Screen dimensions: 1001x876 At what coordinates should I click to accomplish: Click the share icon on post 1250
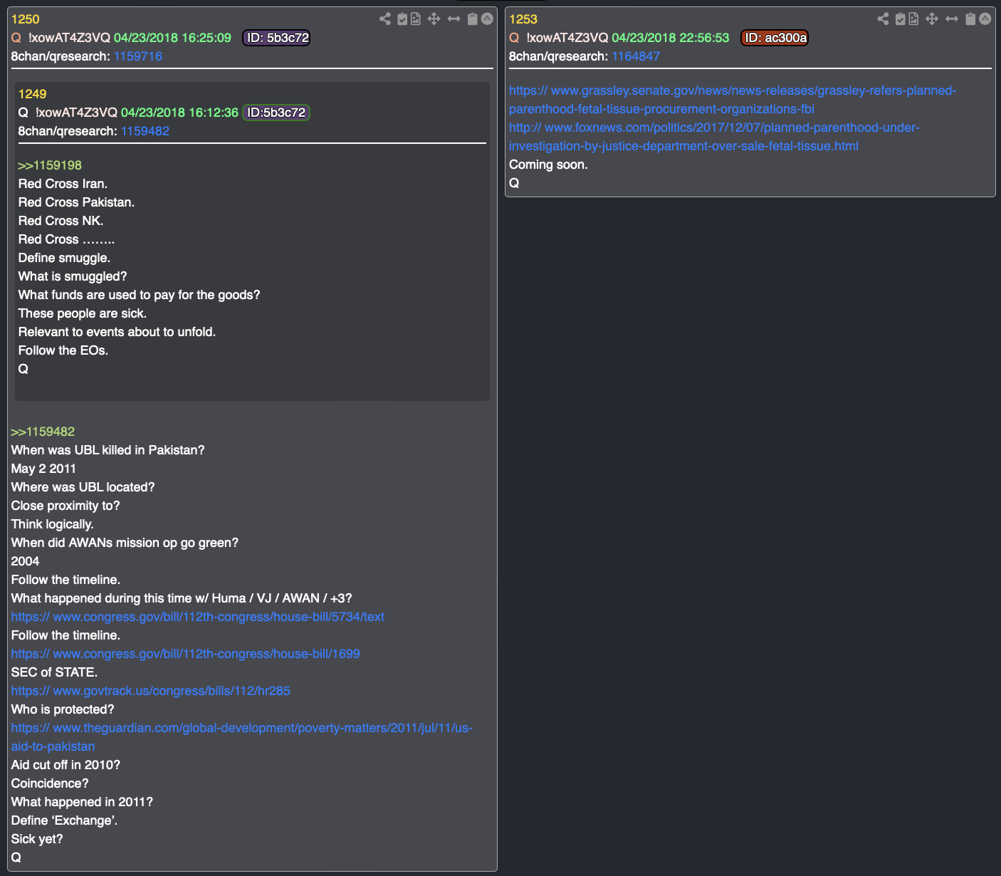point(385,19)
